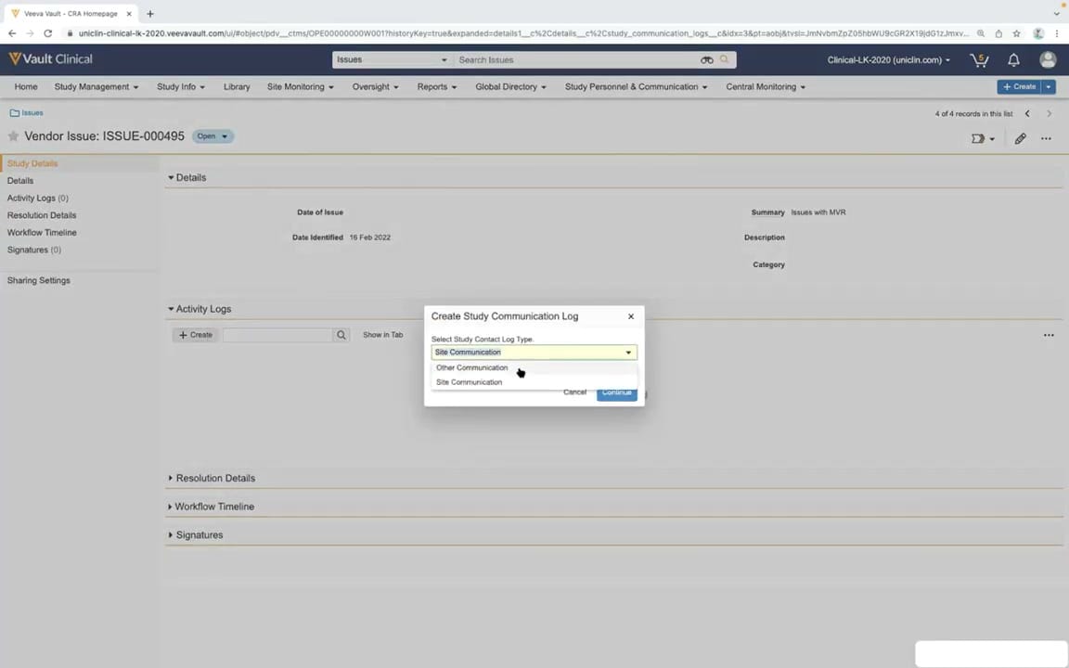Open the Study Contact Log Type combo box
Viewport: 1069px width, 668px height.
pyautogui.click(x=534, y=353)
